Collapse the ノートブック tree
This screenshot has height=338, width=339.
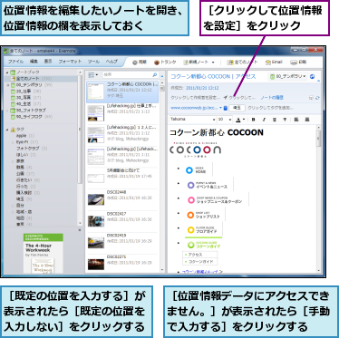click(x=7, y=72)
